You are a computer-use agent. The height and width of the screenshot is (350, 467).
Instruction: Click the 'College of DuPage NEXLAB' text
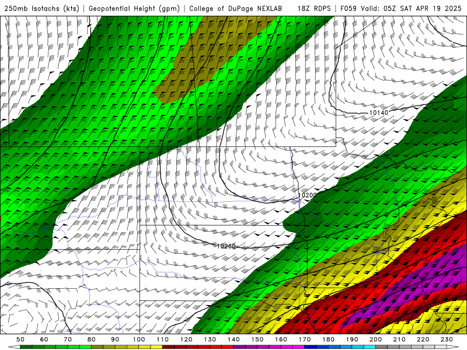pyautogui.click(x=235, y=8)
